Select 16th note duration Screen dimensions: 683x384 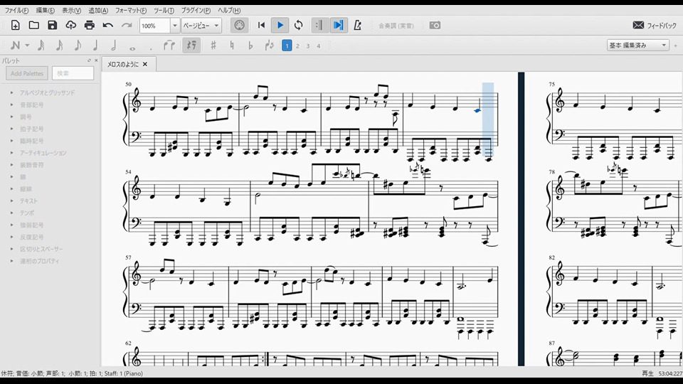coord(59,46)
